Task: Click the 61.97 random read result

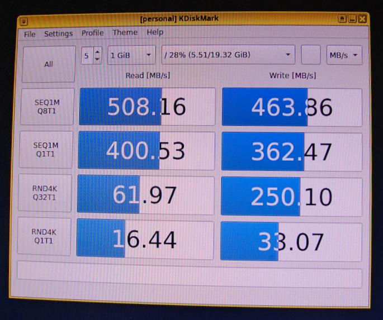Action: [x=146, y=195]
